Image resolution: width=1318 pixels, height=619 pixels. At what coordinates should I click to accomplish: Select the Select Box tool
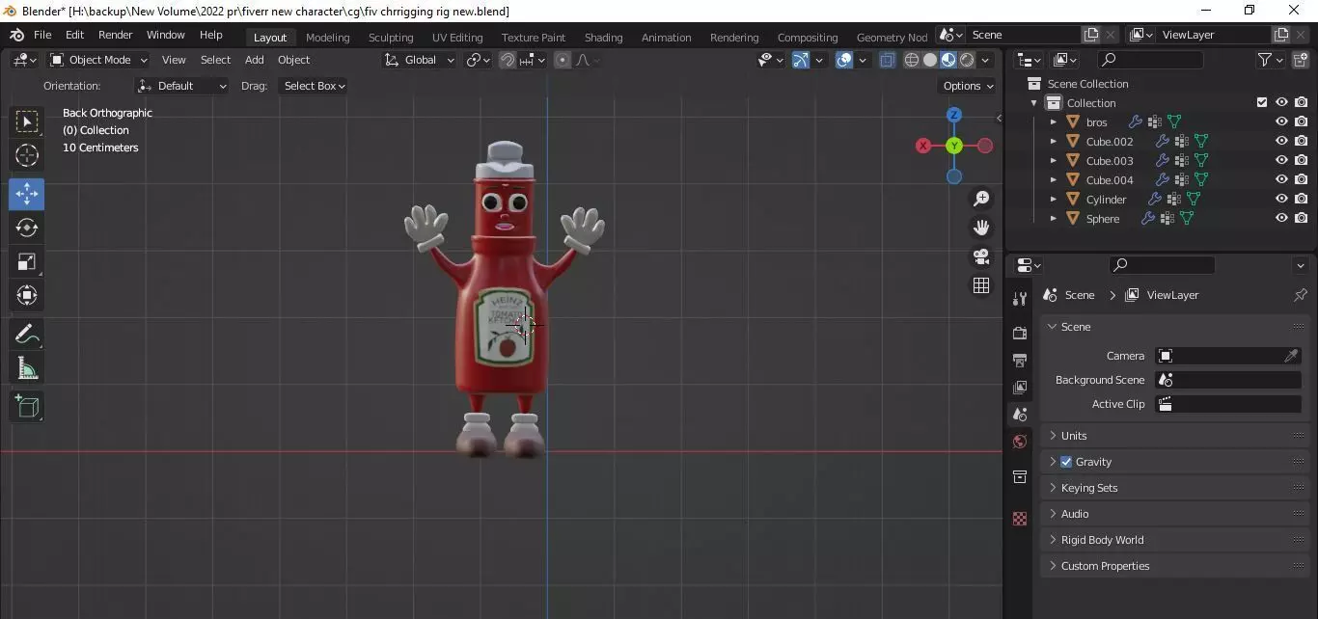27,121
